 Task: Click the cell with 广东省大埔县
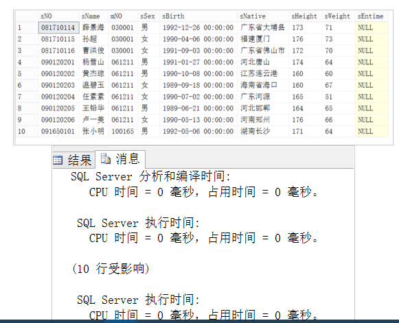tap(263, 27)
